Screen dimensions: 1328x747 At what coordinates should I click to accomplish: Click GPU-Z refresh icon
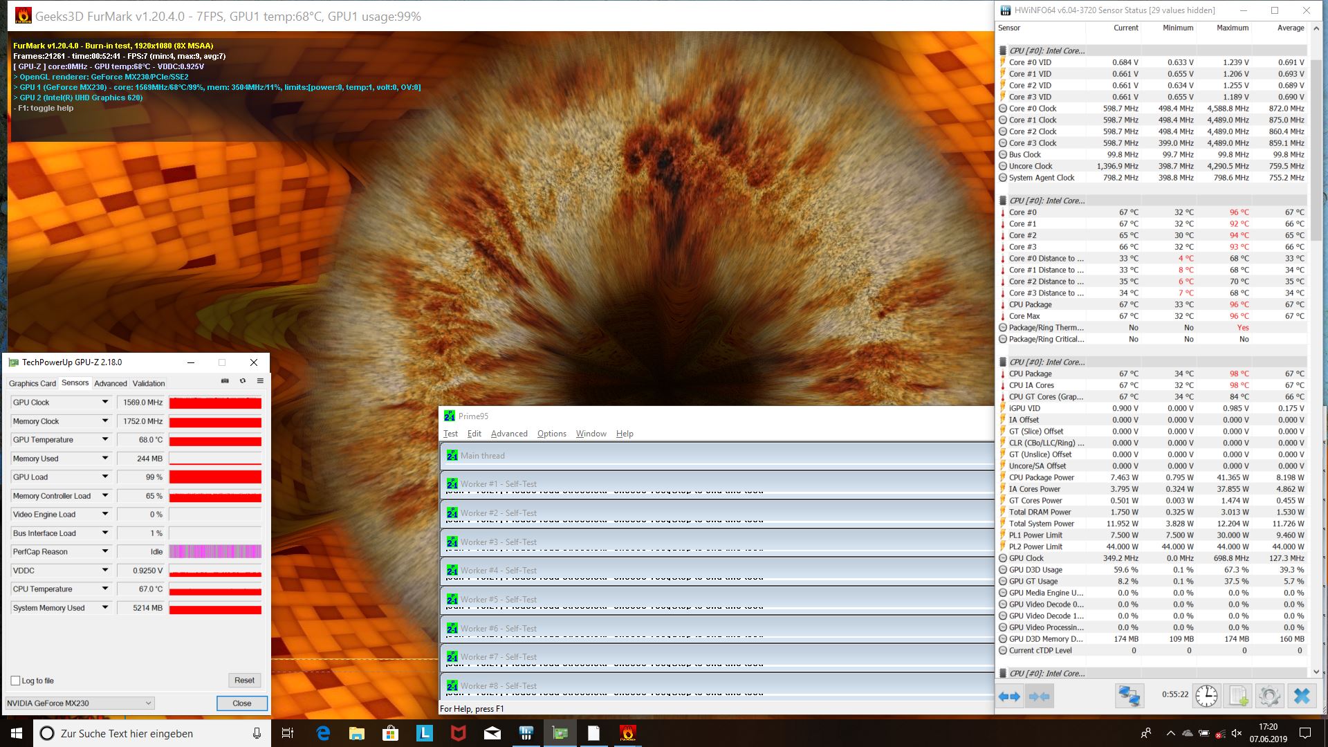[243, 381]
